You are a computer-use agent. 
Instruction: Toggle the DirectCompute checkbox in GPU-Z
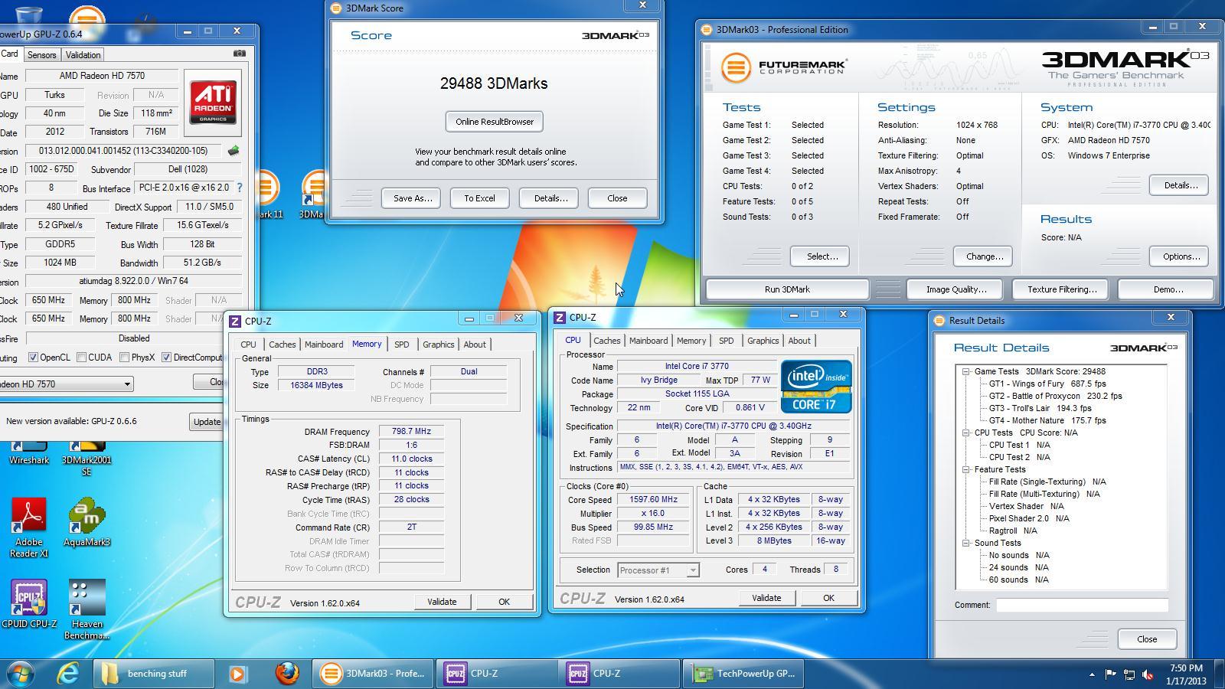pos(166,358)
